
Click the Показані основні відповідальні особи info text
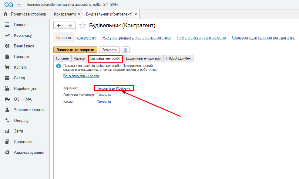111,68
